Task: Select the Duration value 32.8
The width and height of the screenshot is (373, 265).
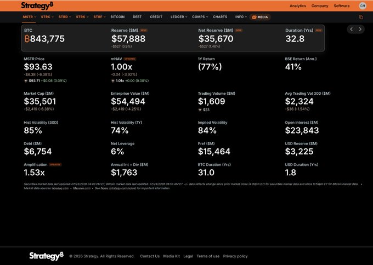Action: tap(295, 39)
